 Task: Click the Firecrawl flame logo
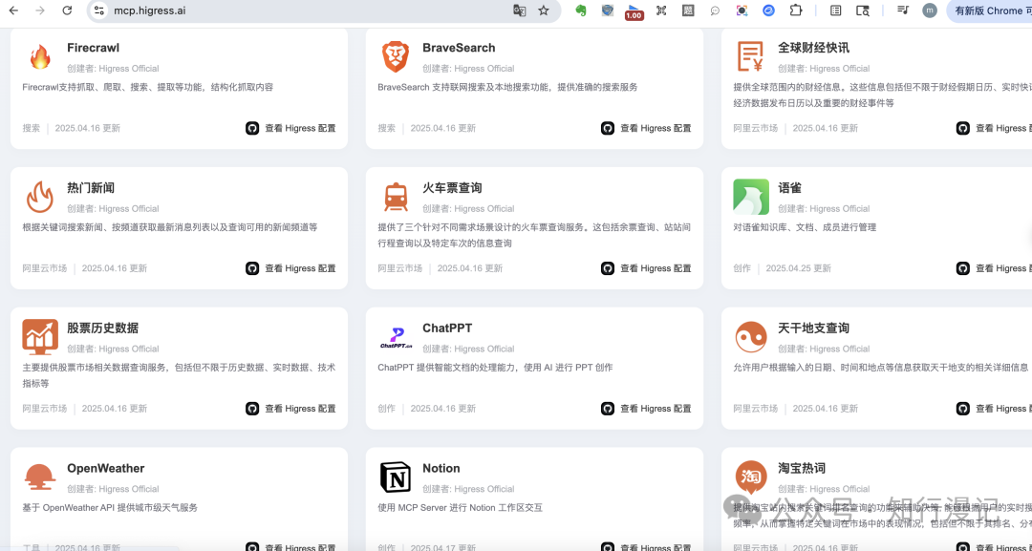coord(40,56)
